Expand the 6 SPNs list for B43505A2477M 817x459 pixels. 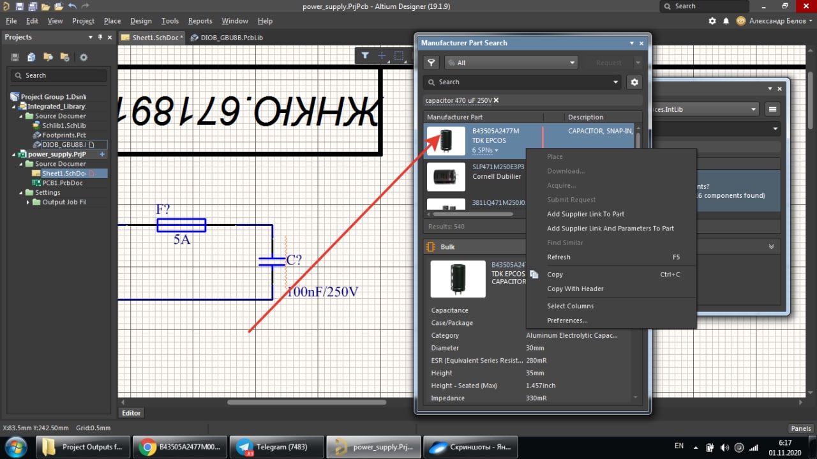tap(485, 149)
